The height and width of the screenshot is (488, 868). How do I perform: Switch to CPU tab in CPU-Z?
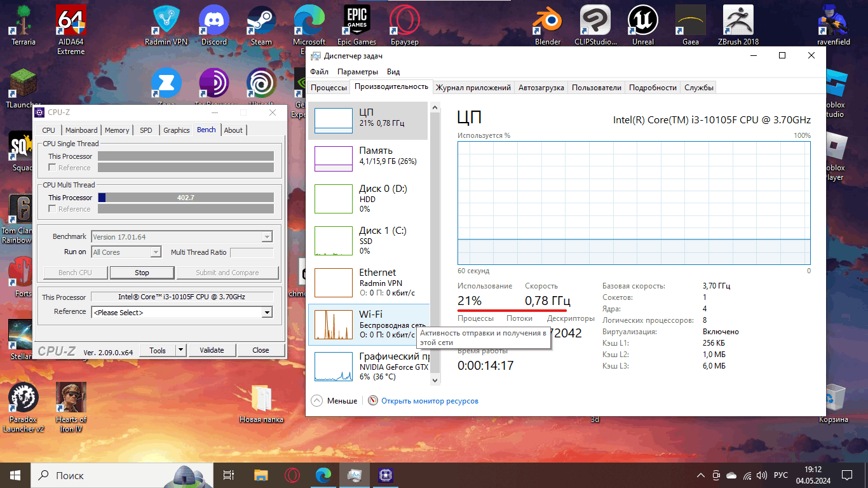tap(49, 130)
